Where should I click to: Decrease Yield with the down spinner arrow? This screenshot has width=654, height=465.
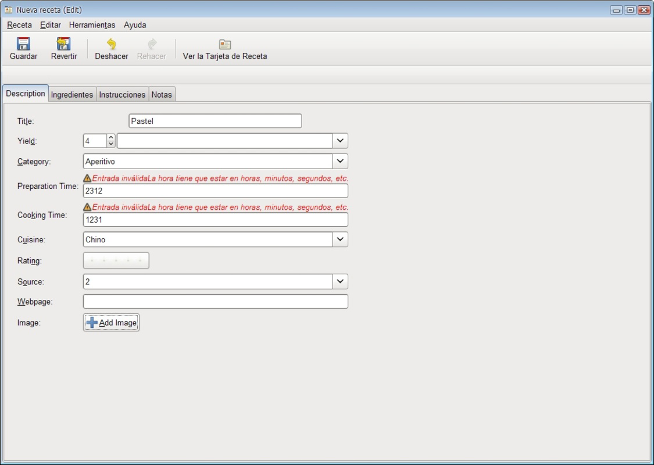point(111,144)
